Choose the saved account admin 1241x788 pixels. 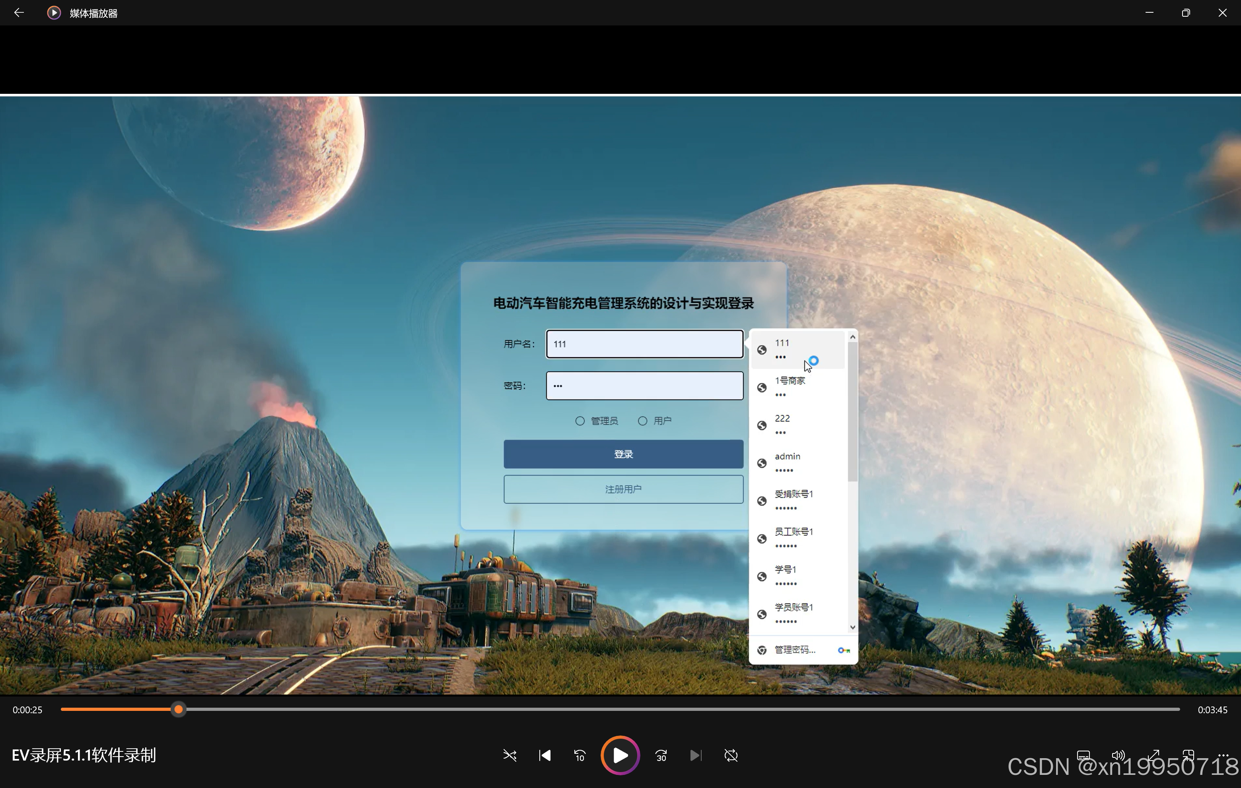coord(798,463)
